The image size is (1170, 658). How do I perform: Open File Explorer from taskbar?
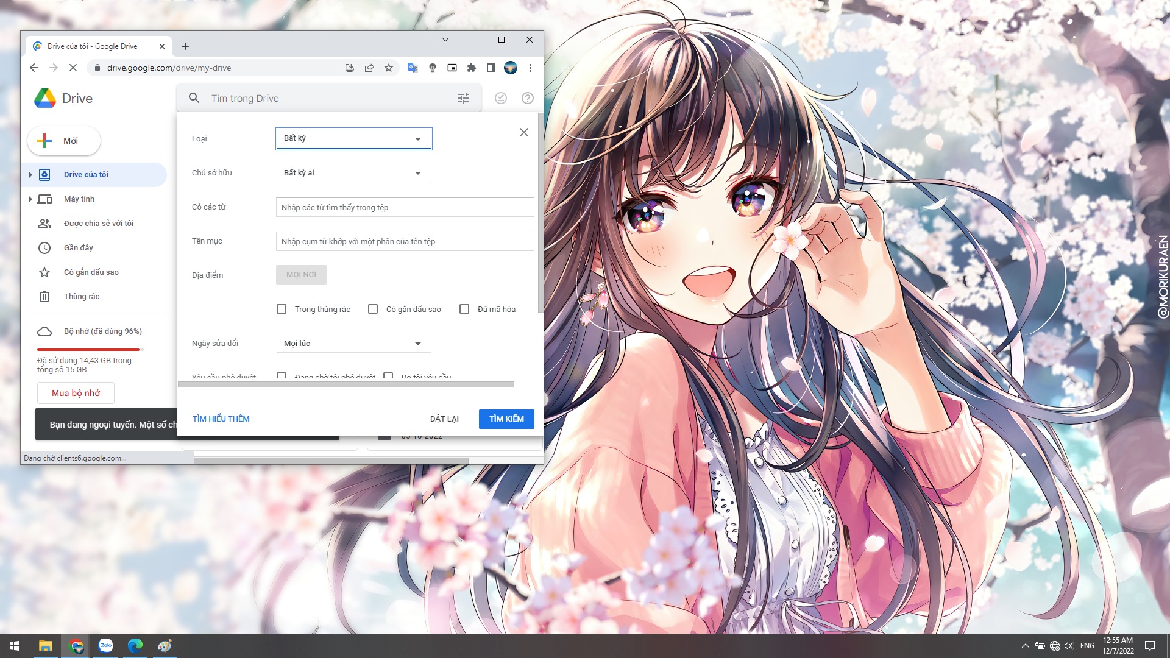[x=46, y=646]
